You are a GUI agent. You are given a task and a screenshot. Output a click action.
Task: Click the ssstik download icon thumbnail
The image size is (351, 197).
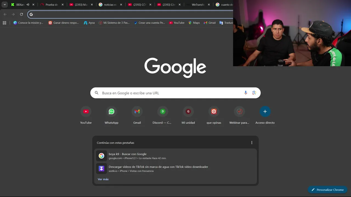pos(101,169)
